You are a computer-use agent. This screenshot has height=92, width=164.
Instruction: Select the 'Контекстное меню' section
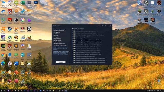click(59, 31)
